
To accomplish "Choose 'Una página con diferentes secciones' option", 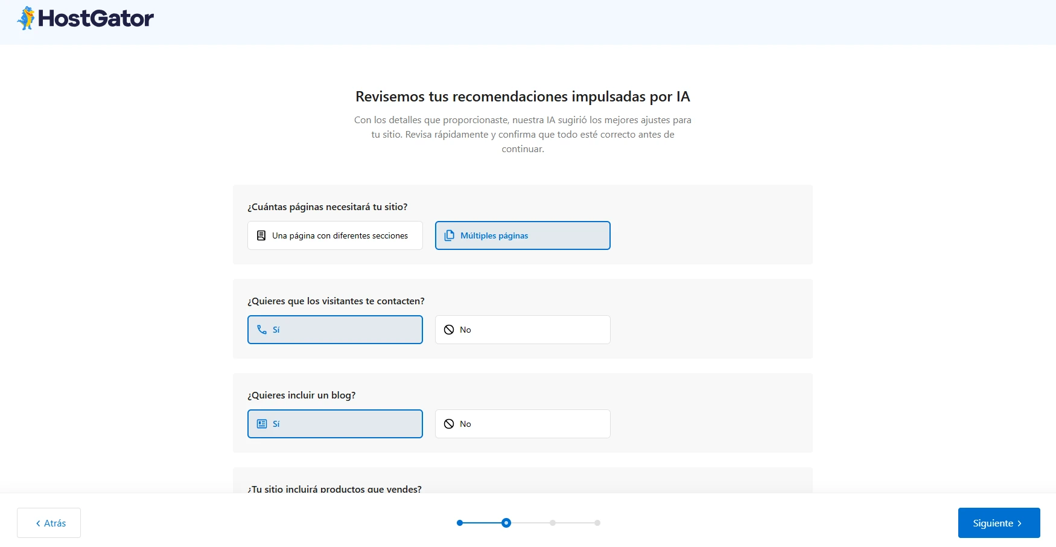I will click(335, 235).
